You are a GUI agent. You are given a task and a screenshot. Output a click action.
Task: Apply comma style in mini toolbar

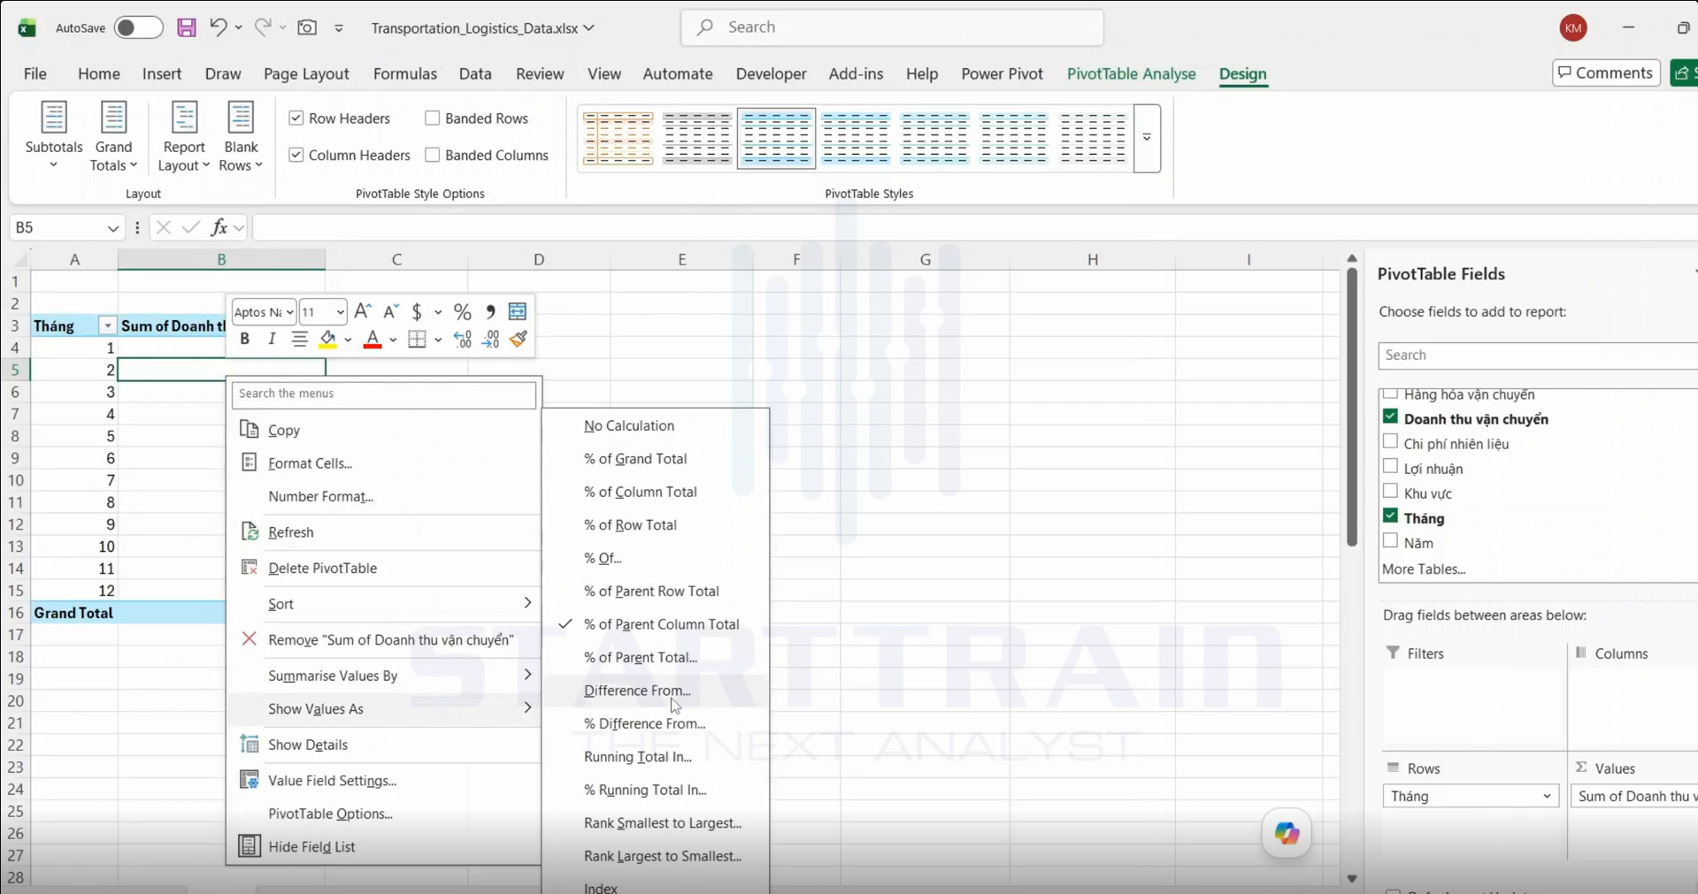(x=490, y=311)
